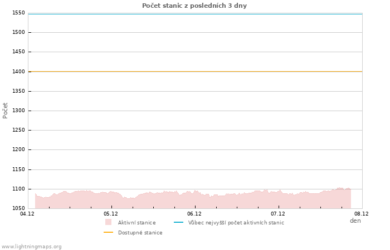Click the 08.12 date tick label
Screen dimensions: 390x250
(362, 213)
